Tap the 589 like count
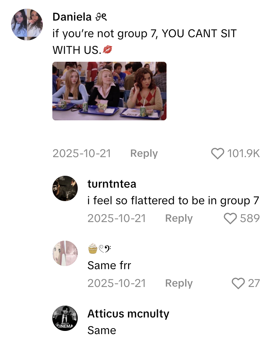Image resolution: width=272 pixels, height=342 pixels. pos(250,218)
